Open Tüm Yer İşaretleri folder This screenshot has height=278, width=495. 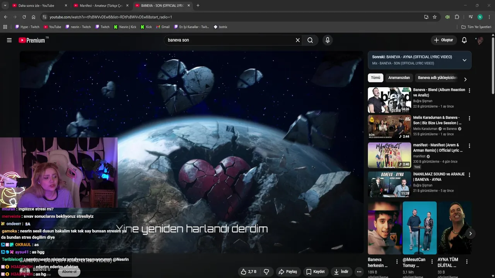pos(476,27)
